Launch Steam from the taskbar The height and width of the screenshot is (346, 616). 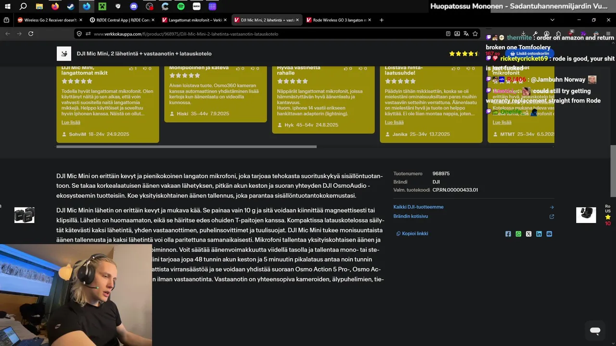click(x=71, y=6)
